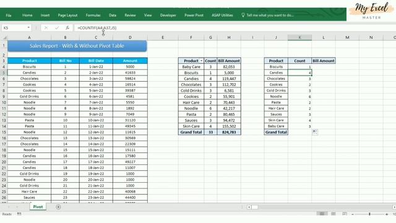The height and width of the screenshot is (223, 396).
Task: Open the Formulas ribbon tab
Action: pos(93,15)
